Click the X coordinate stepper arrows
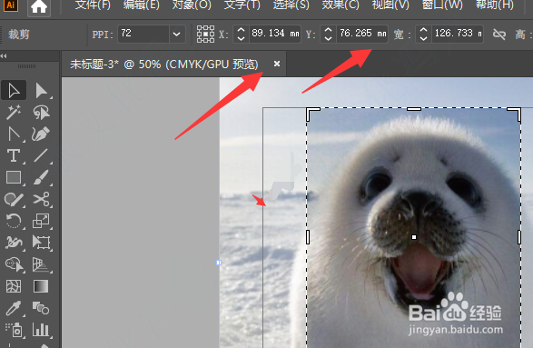The image size is (533, 348). tap(241, 34)
